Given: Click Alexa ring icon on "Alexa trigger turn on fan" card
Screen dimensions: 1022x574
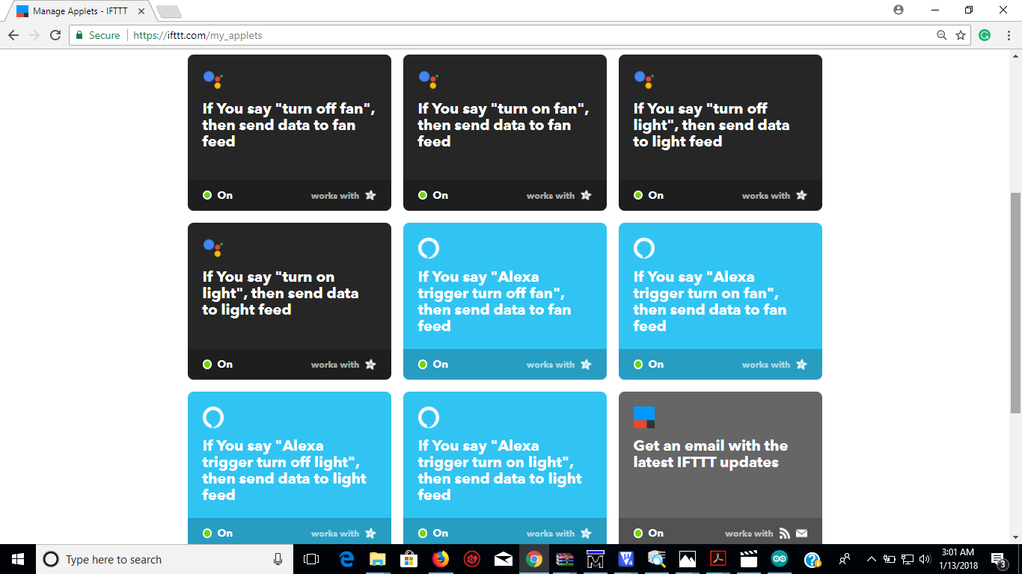Looking at the screenshot, I should click(x=644, y=248).
